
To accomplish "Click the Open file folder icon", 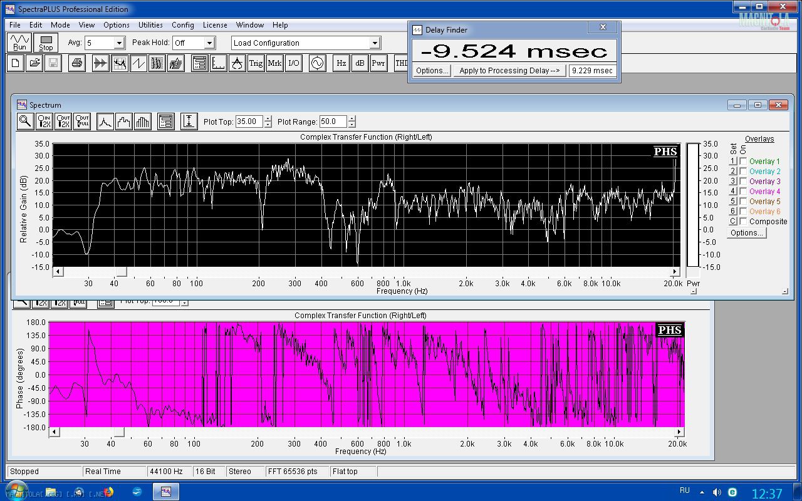I will (x=34, y=63).
